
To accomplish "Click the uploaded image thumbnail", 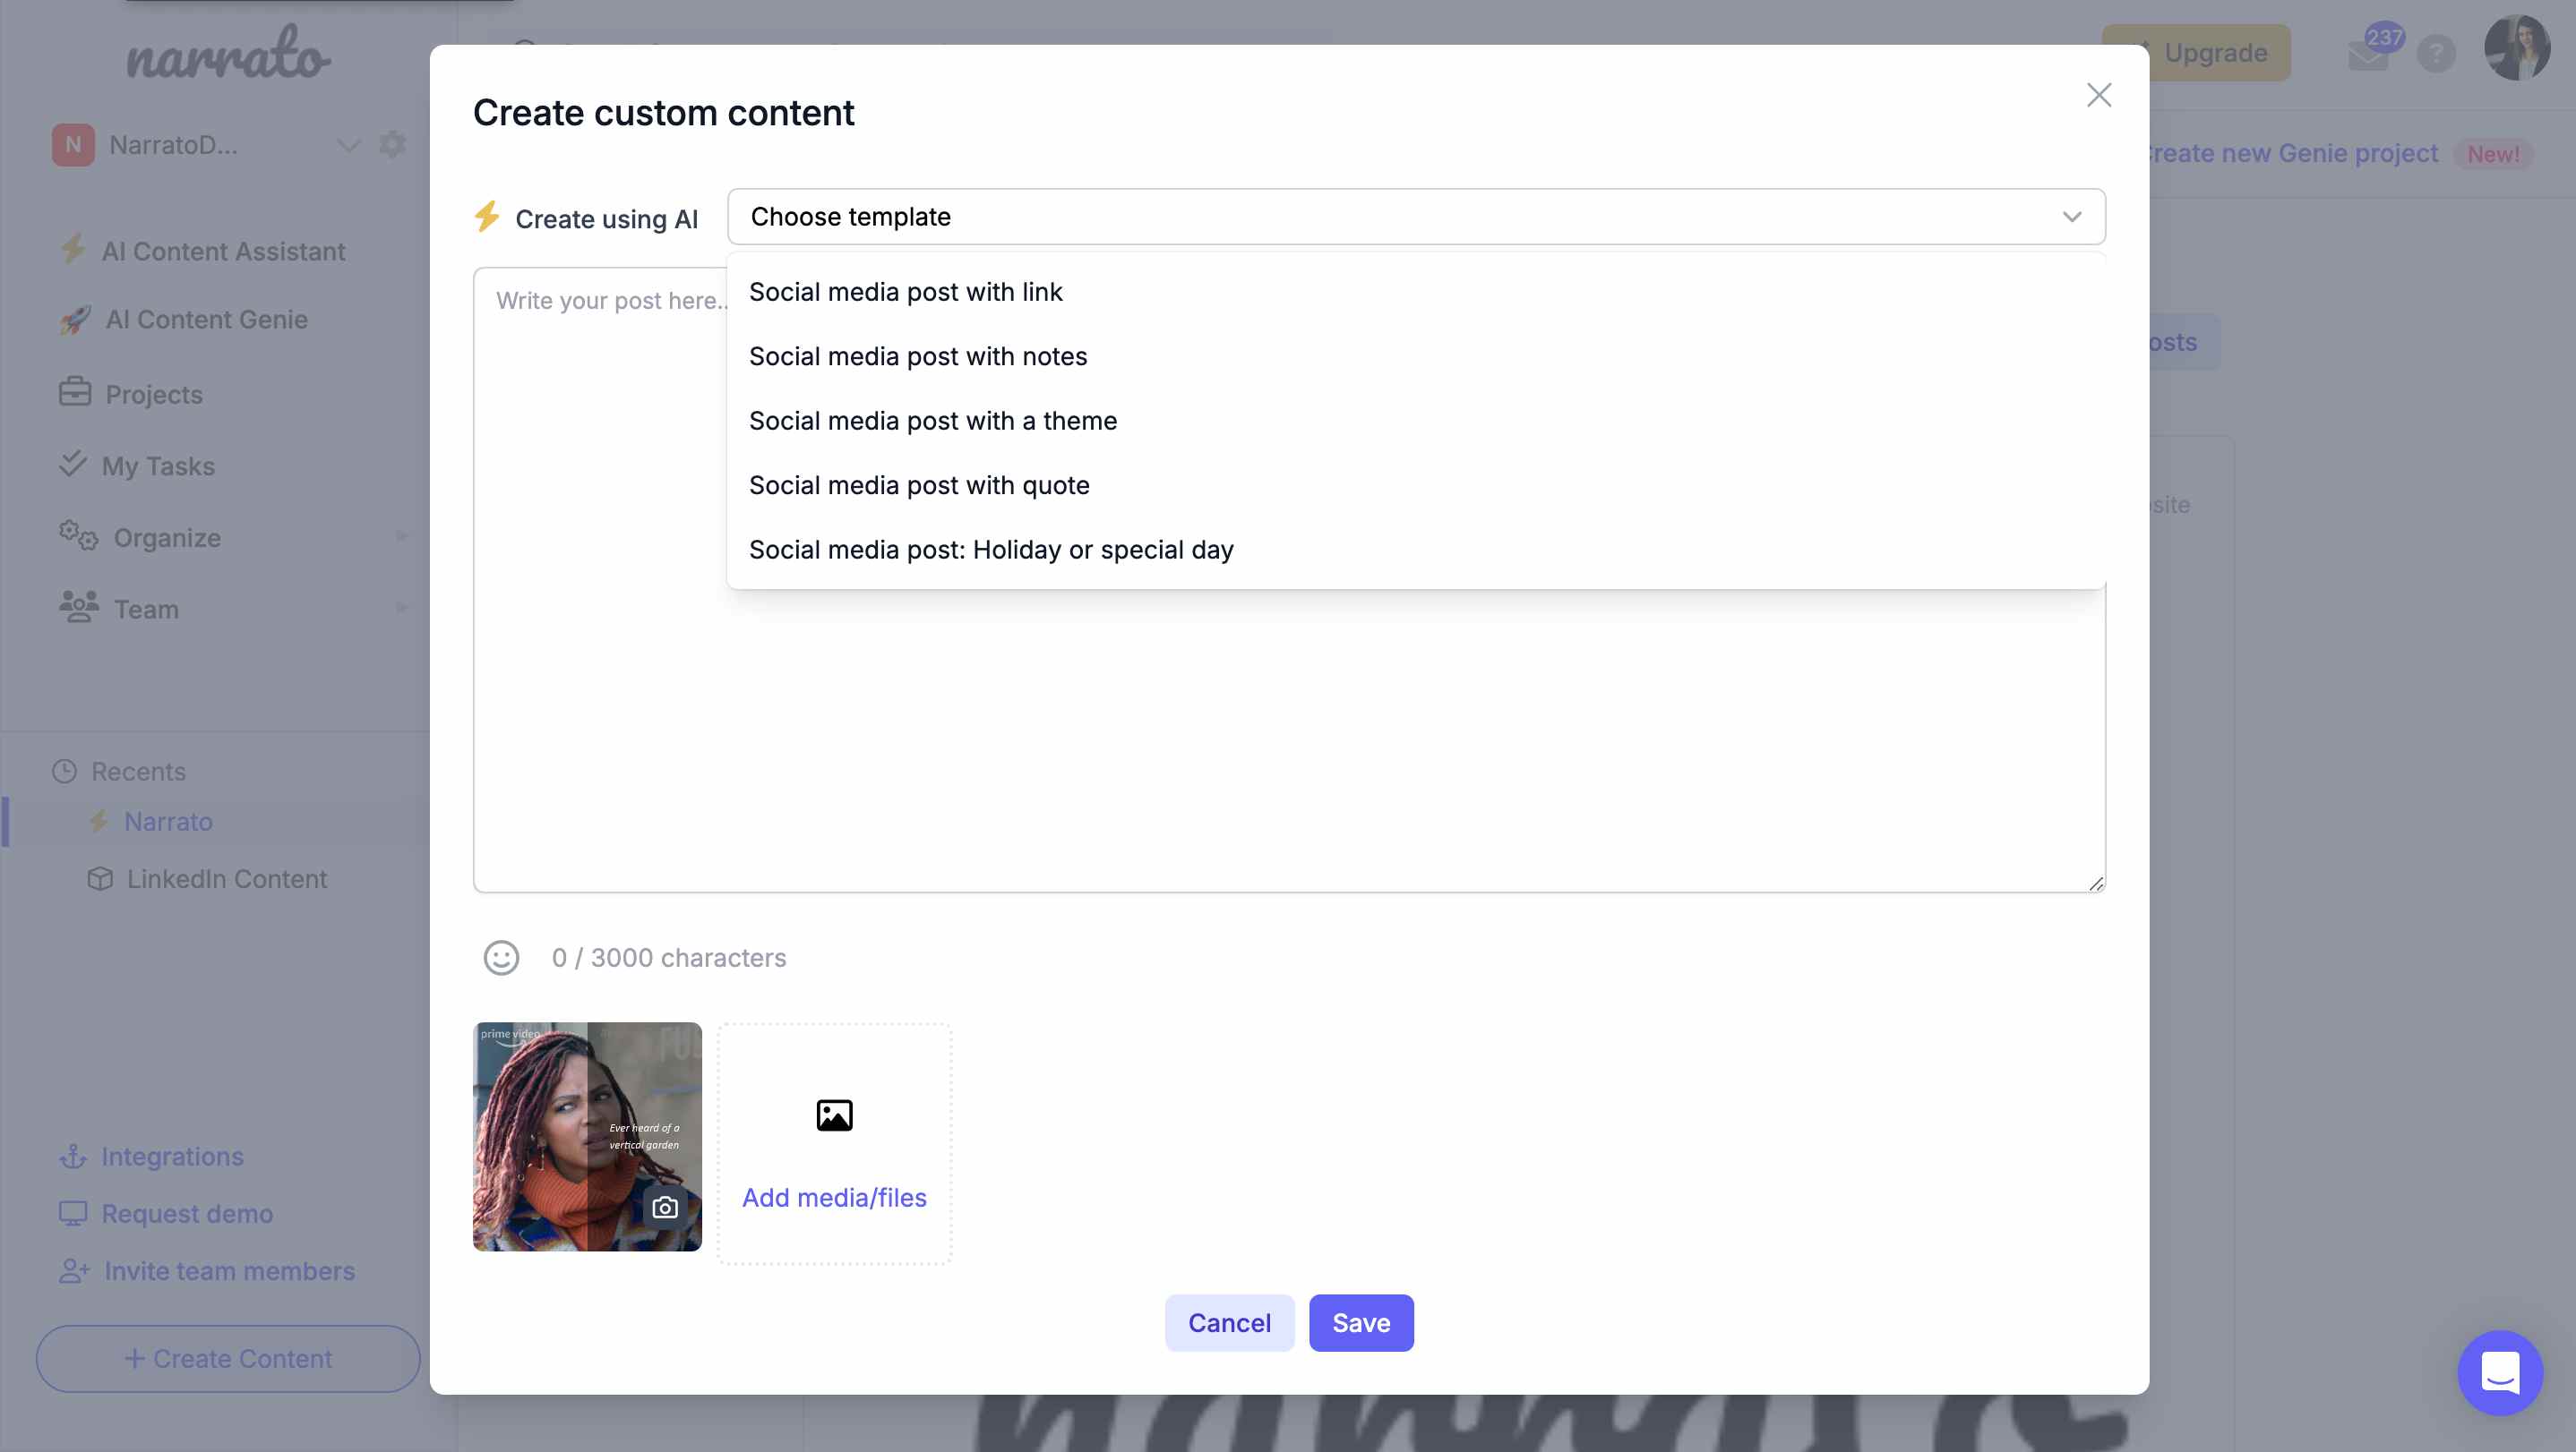I will (x=587, y=1136).
